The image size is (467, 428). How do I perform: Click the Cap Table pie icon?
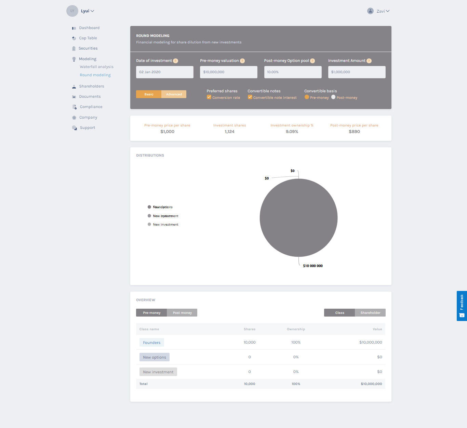coord(74,38)
